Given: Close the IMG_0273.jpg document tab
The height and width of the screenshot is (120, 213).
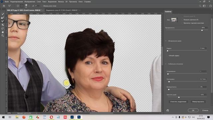Looking at the screenshot, I should pyautogui.click(x=43, y=10).
